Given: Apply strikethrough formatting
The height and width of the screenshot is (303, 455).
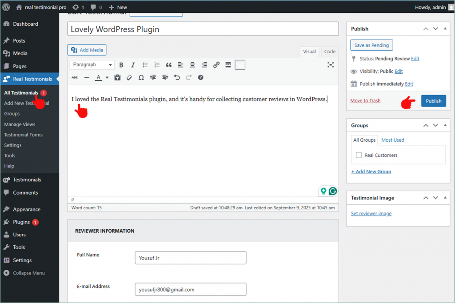Looking at the screenshot, I should click(75, 77).
